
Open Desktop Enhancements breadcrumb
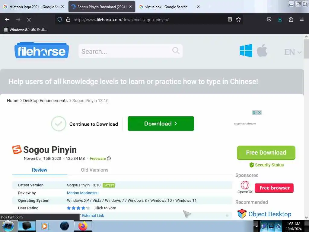click(45, 101)
